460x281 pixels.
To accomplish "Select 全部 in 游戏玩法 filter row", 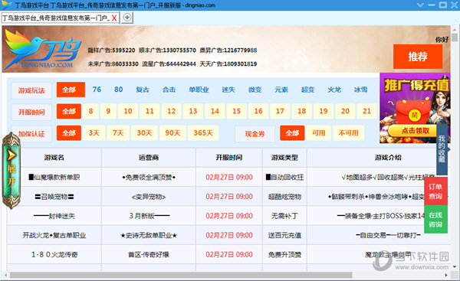I will pos(71,90).
